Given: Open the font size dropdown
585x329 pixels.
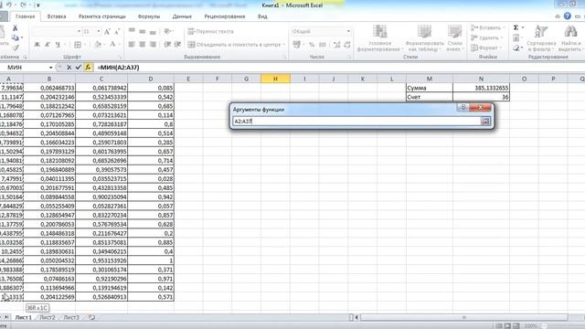Looking at the screenshot, I should click(99, 32).
